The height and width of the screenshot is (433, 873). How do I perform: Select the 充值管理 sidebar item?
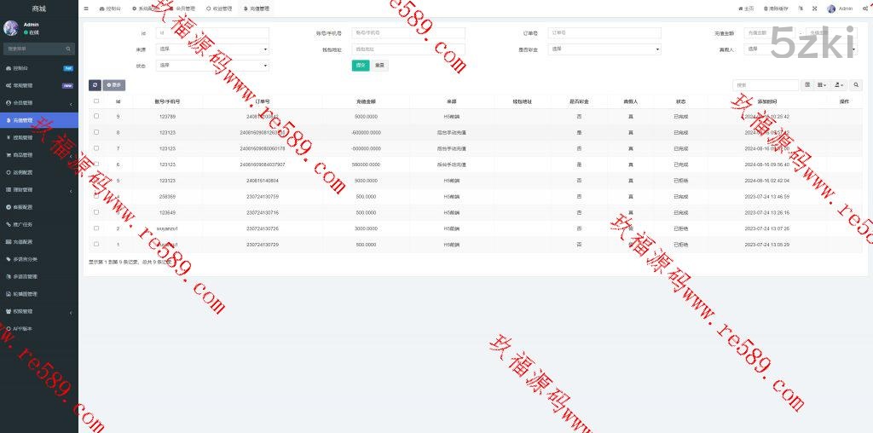tap(39, 120)
